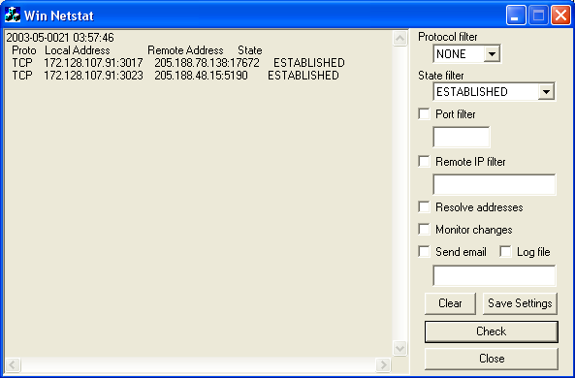Click the horizontal scrollbar right arrow
575x378 pixels.
click(x=384, y=365)
